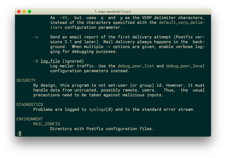Click the window title 'man sendmail (man)'

tap(113, 12)
